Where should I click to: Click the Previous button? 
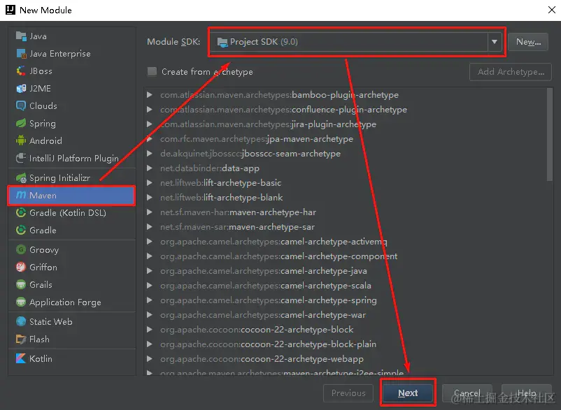pos(348,393)
